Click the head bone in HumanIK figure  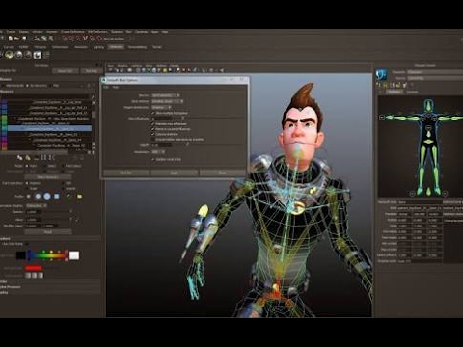click(428, 105)
